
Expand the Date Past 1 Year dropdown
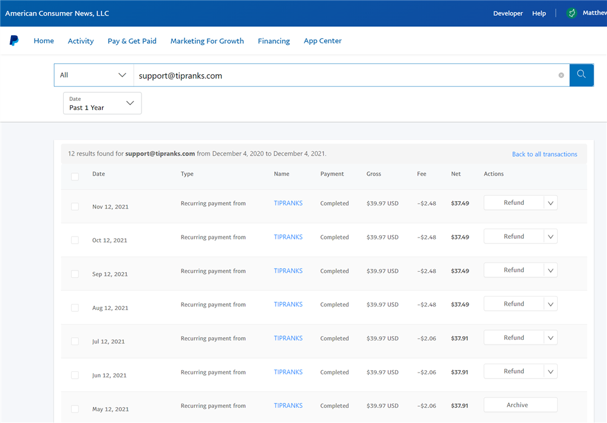[102, 103]
